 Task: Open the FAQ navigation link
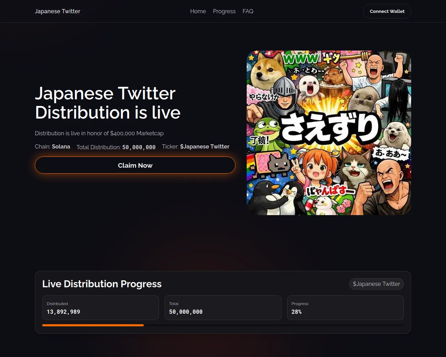(x=248, y=11)
